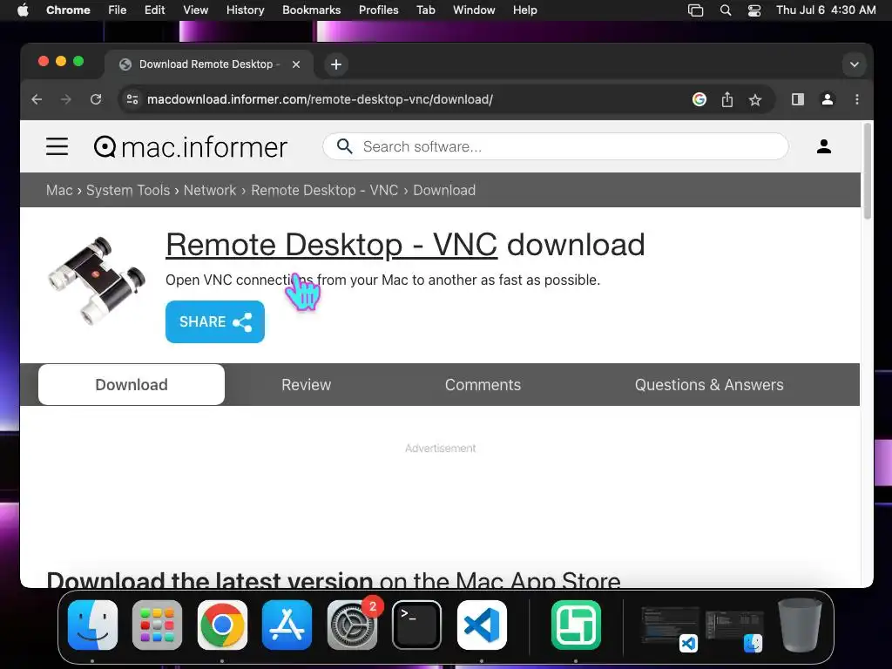Viewport: 892px width, 669px height.
Task: Close the Download Remote Desktop tab
Action: (296, 64)
